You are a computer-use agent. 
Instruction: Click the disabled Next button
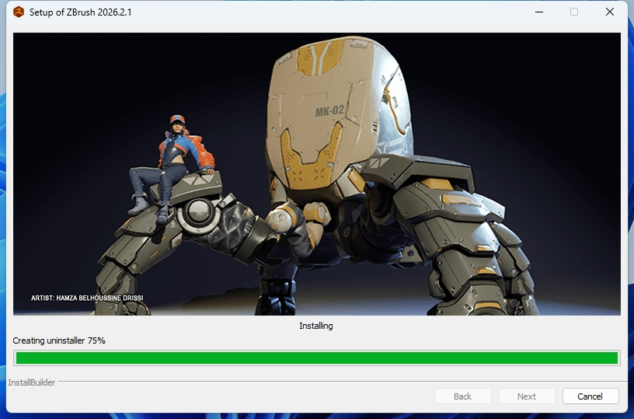(527, 396)
